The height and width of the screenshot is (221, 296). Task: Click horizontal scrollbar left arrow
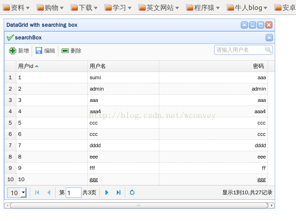7,205
